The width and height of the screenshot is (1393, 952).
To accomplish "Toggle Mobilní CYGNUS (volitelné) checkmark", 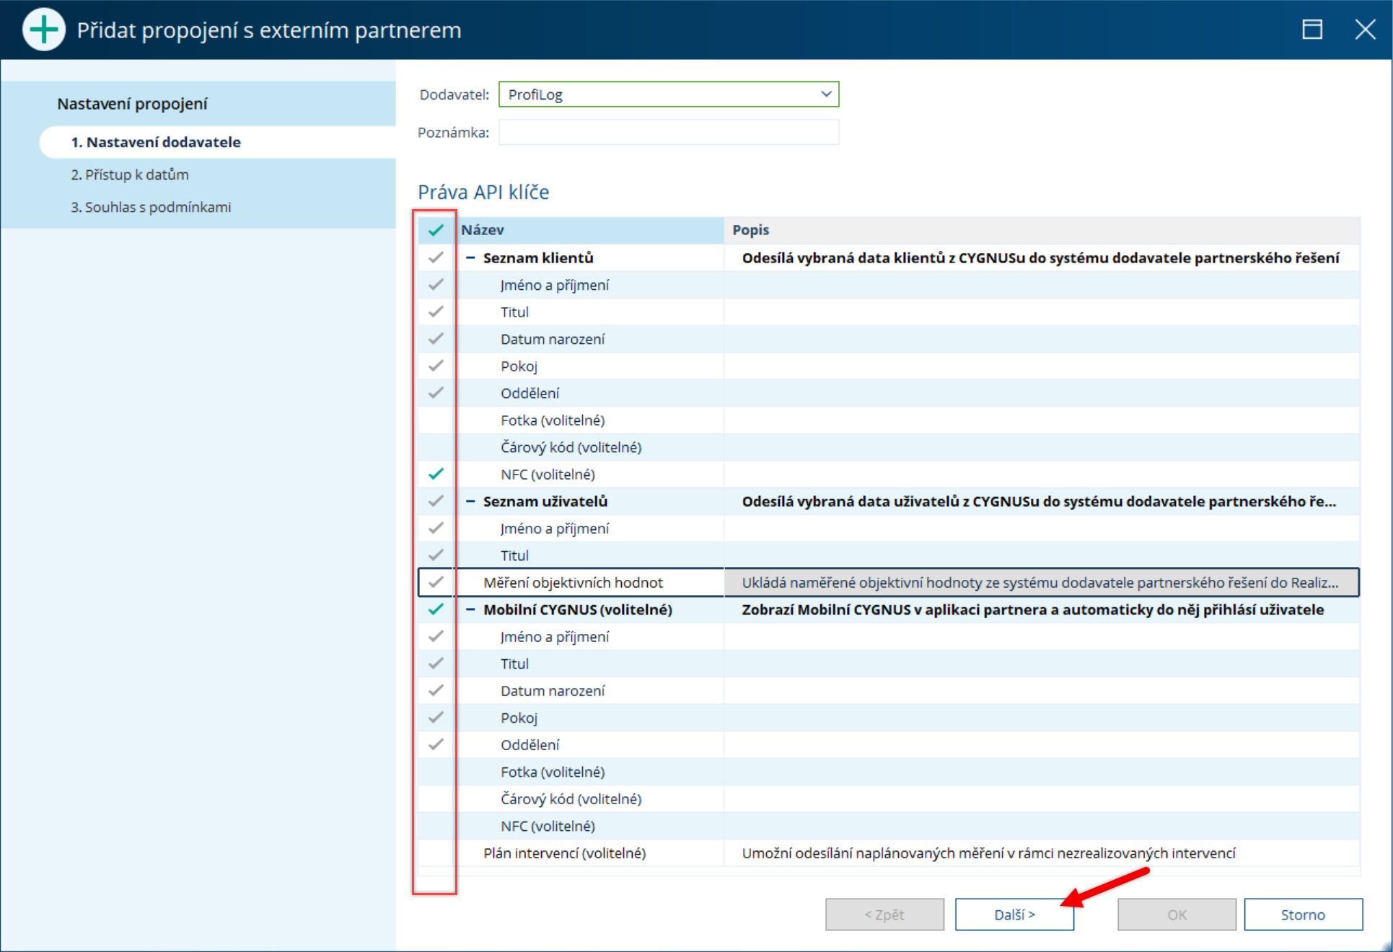I will (x=436, y=609).
